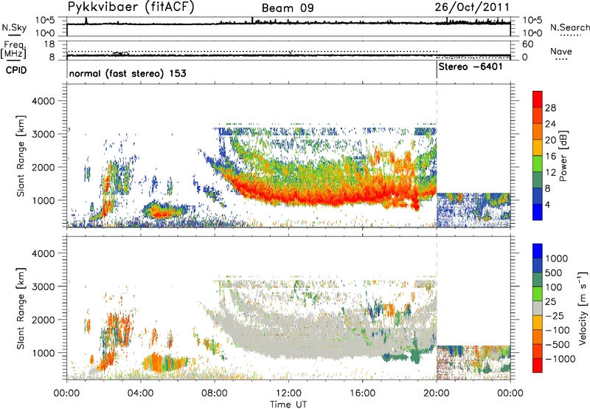Click the 'Beam 09' label
590x409 pixels.
point(288,8)
